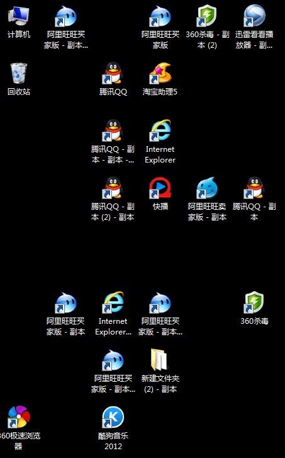This screenshot has height=458, width=285.
Task: Click the 阿里旺旺卖家版 - 副本 shortcut
Action: 207,199
